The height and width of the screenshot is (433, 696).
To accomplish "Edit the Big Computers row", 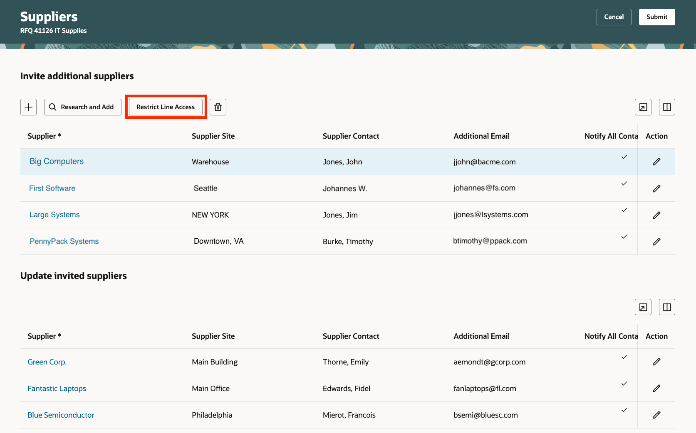I will pos(656,161).
